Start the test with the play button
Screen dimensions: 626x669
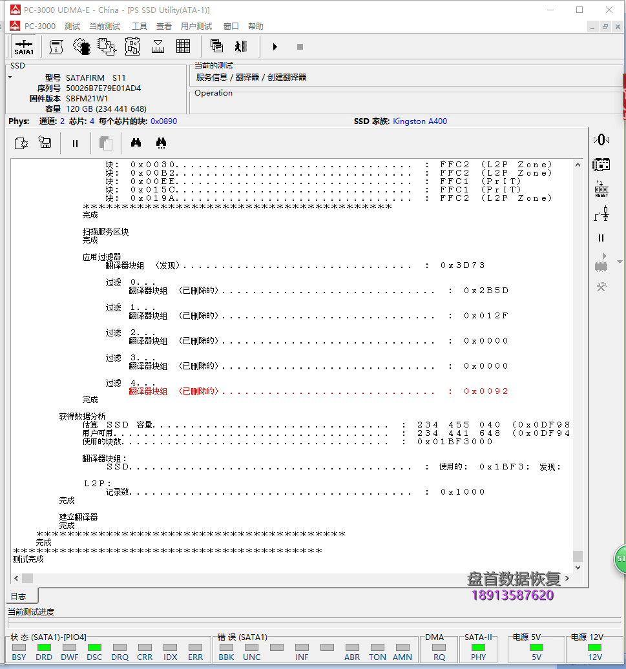pos(275,47)
